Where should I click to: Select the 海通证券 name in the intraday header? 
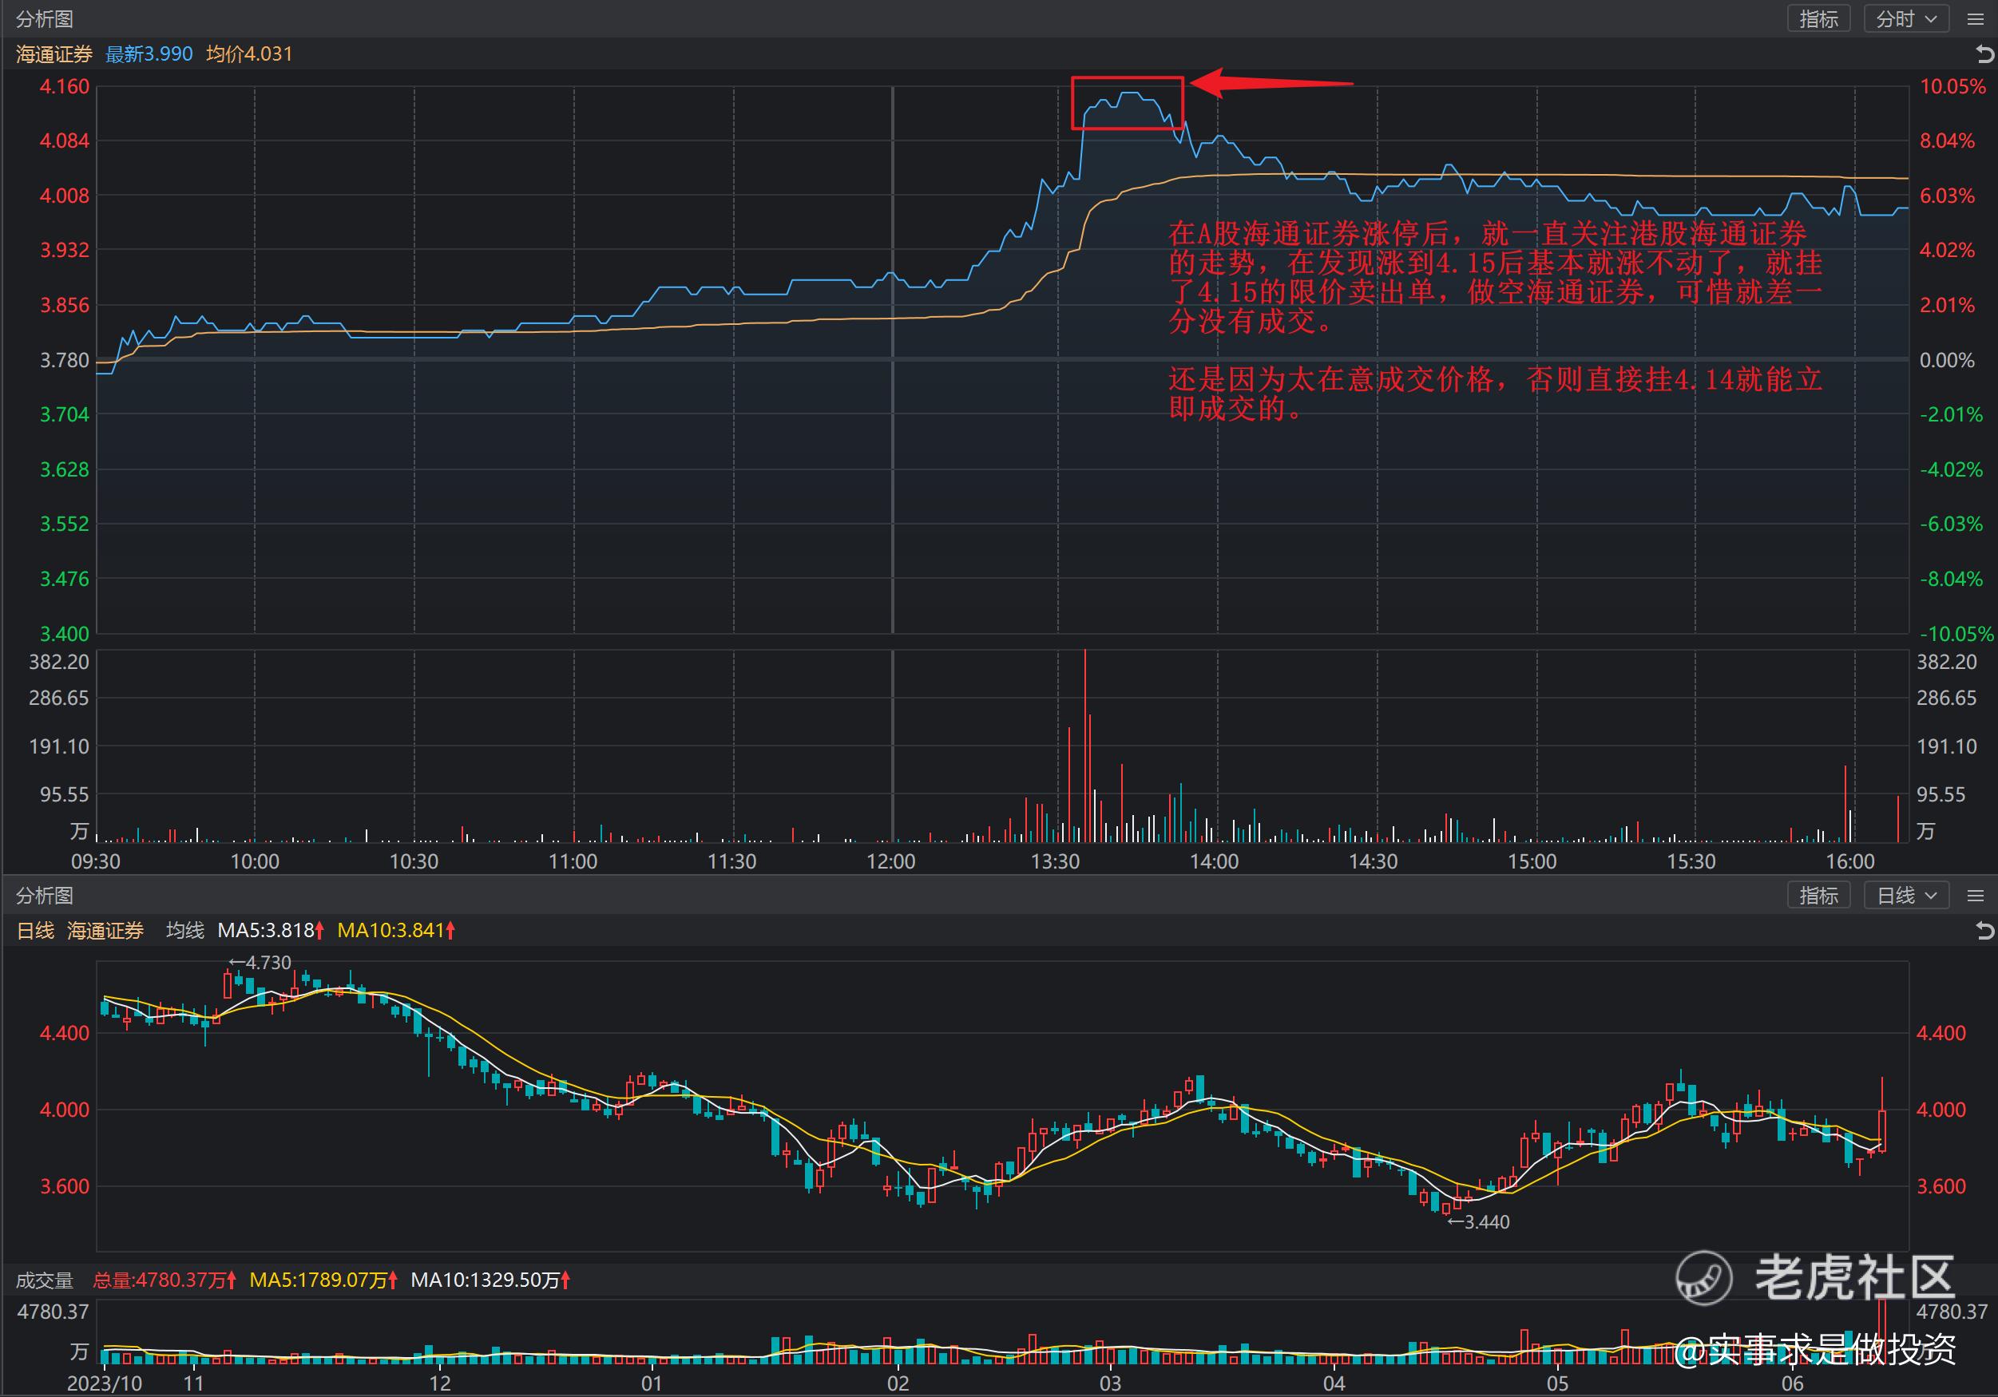(x=54, y=54)
